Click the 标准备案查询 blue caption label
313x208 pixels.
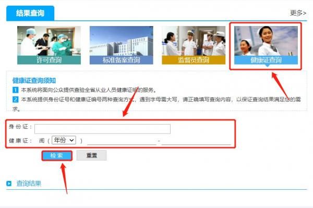tap(122, 60)
